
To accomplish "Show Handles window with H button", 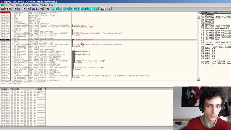I will 71,9.
